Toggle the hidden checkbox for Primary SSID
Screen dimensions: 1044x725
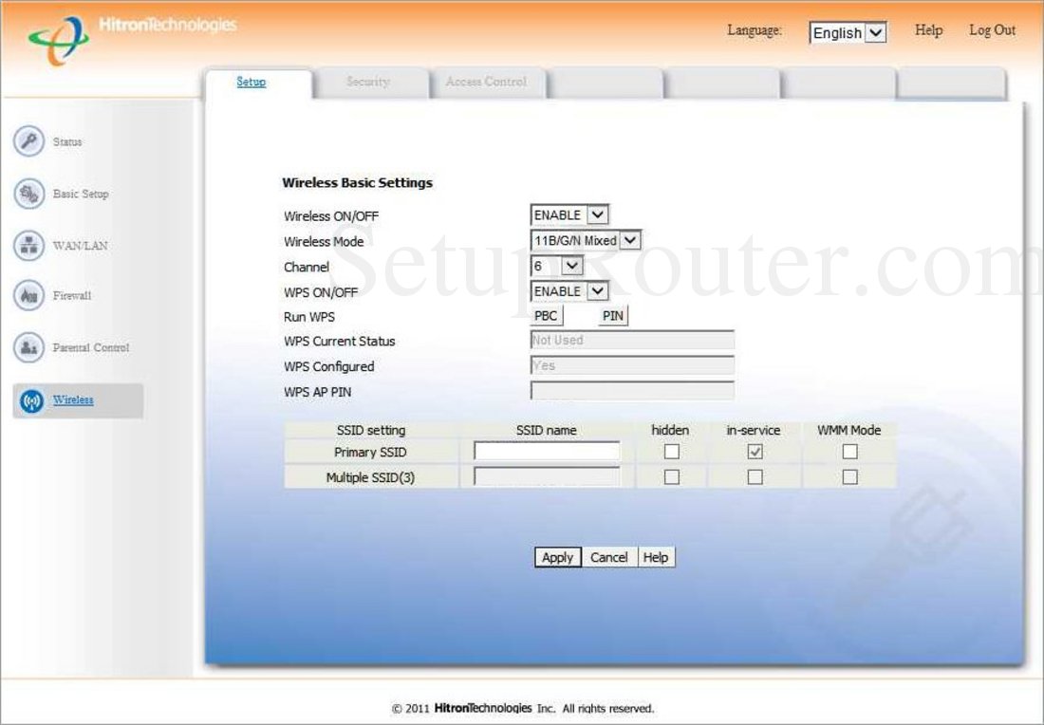click(671, 452)
